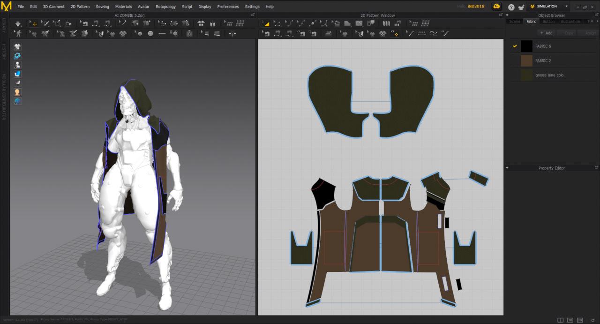The width and height of the screenshot is (600, 324).
Task: Expand the vertical HISTORY side panel
Action: click(4, 52)
